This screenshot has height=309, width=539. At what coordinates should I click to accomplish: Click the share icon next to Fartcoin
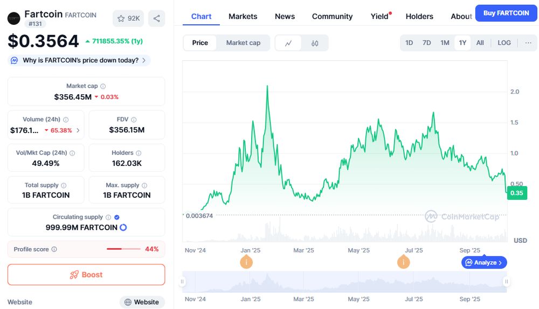[x=156, y=18]
